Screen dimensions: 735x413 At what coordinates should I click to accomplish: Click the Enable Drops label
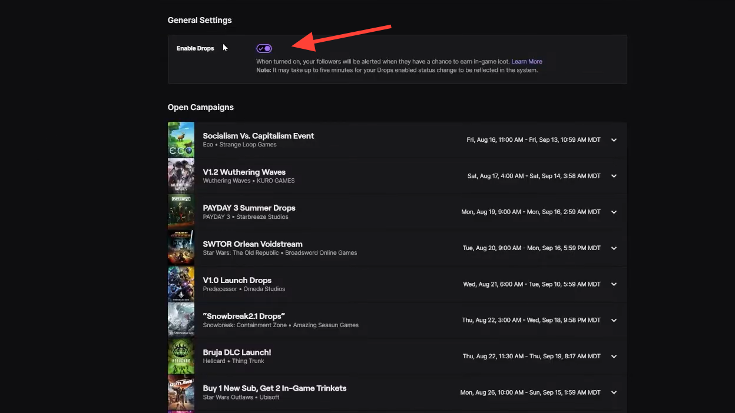(196, 48)
